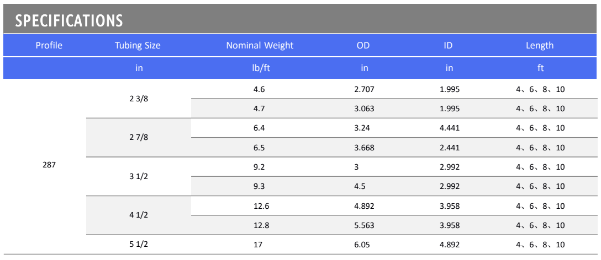Select the 3 1/2 tubing size cell
601x260 pixels.
138,176
